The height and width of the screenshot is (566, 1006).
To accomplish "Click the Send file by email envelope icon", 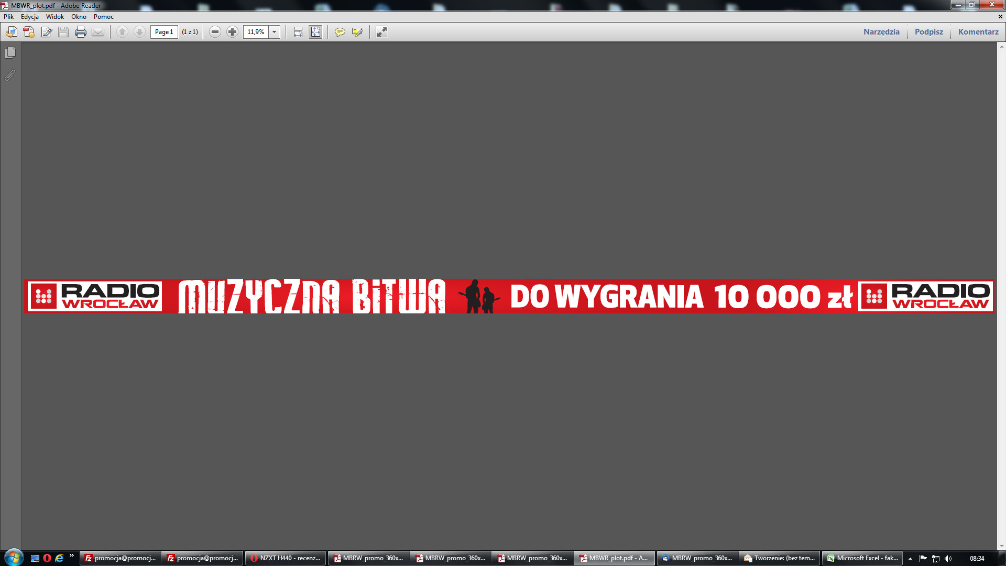I will point(98,32).
